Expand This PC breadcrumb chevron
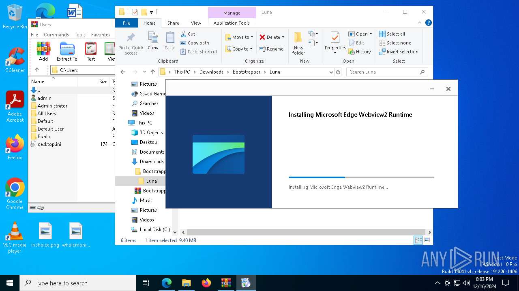Screen dimensions: 519x291 pos(195,72)
